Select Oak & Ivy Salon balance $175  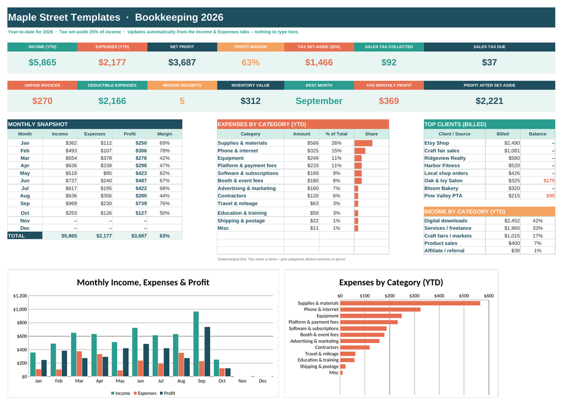[538, 181]
